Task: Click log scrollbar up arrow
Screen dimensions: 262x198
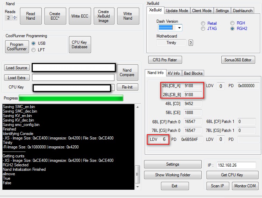Action: pyautogui.click(x=138, y=107)
